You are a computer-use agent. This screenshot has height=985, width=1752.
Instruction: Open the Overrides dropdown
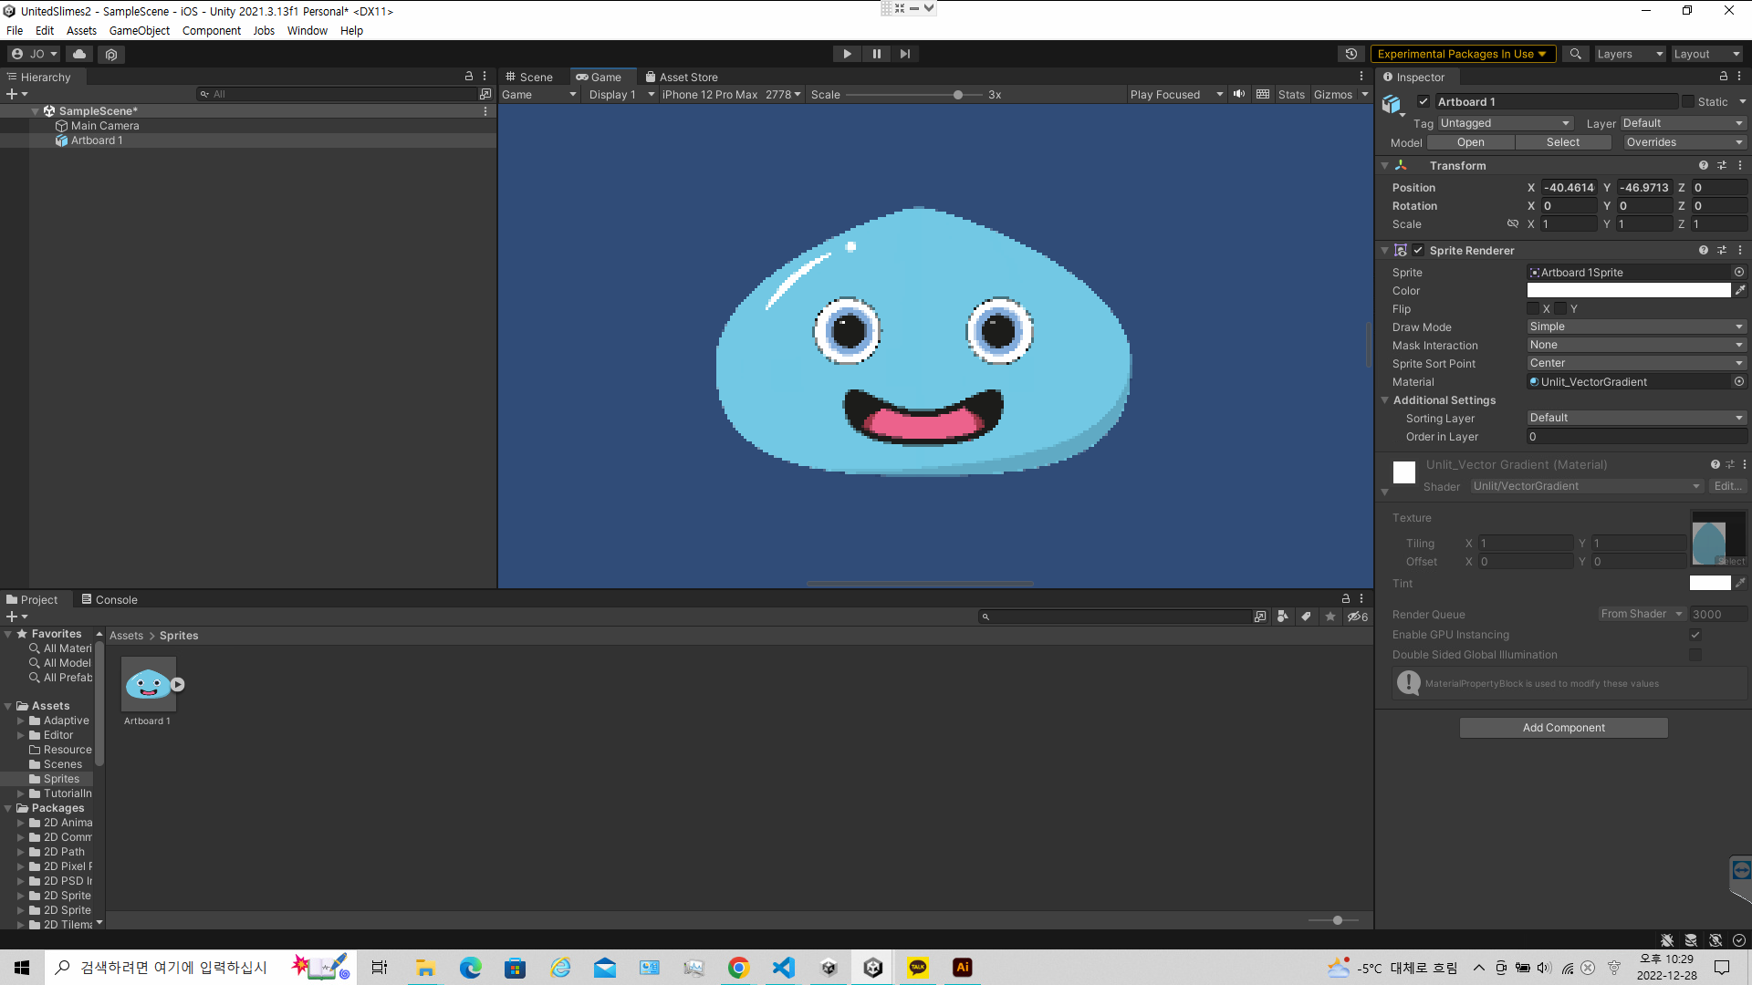[1684, 142]
